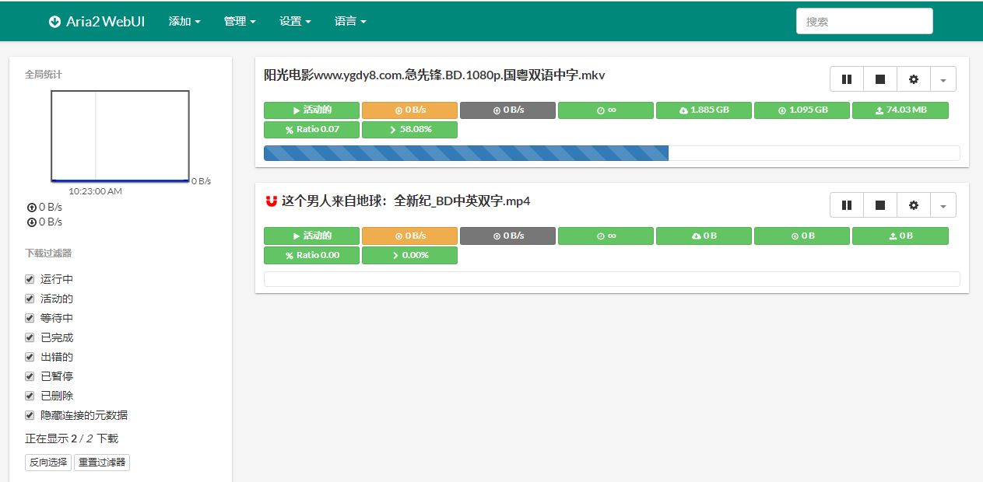Click gray upload speed badge of 这个男人来自地球
The image size is (983, 482).
507,236
